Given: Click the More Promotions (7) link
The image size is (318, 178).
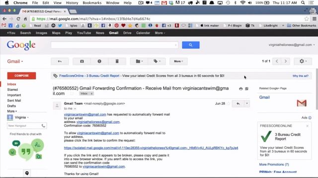Looking at the screenshot, I should point(274,165).
